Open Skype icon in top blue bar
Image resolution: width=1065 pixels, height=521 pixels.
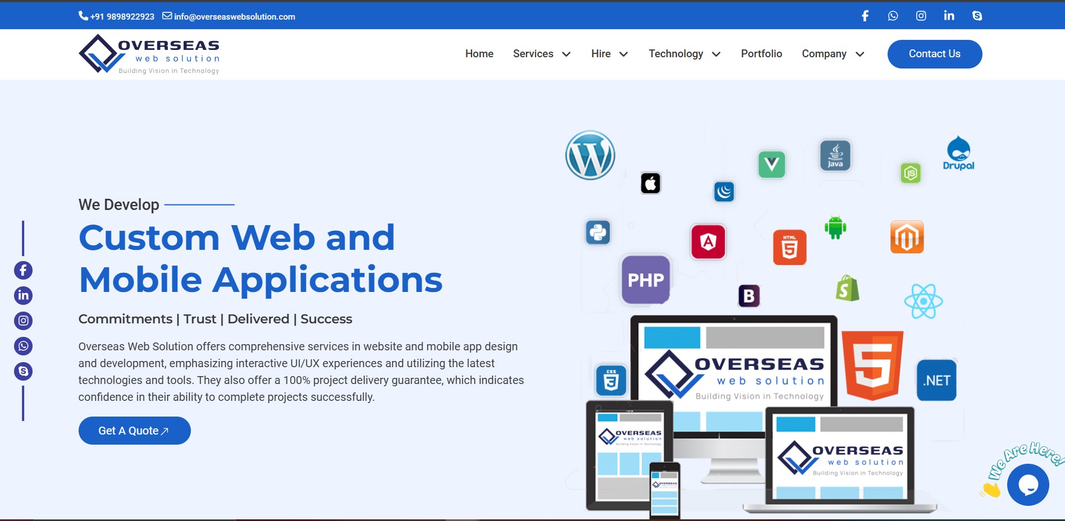click(x=977, y=16)
